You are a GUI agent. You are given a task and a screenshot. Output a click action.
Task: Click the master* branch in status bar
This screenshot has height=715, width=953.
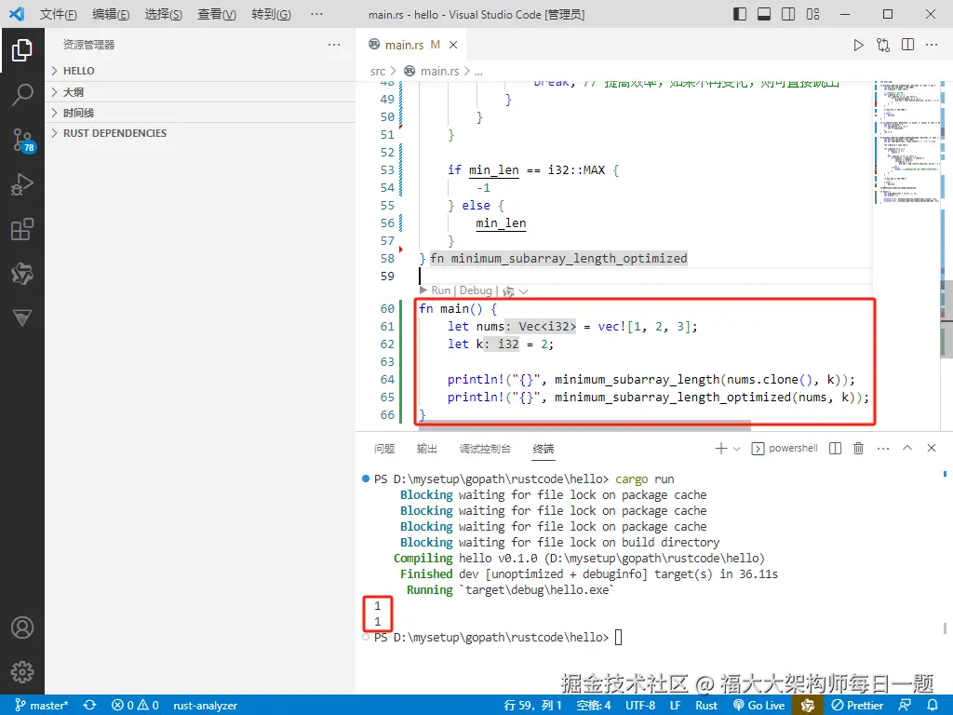click(x=41, y=706)
